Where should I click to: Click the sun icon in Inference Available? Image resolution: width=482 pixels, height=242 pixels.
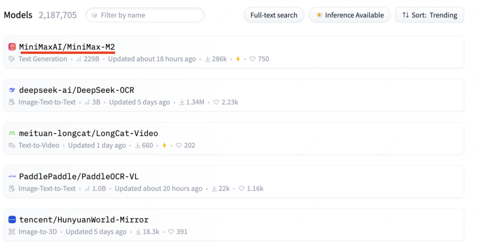tap(320, 15)
